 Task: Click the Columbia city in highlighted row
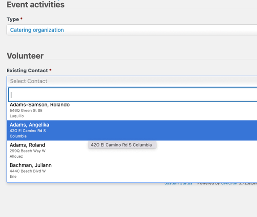point(18,136)
